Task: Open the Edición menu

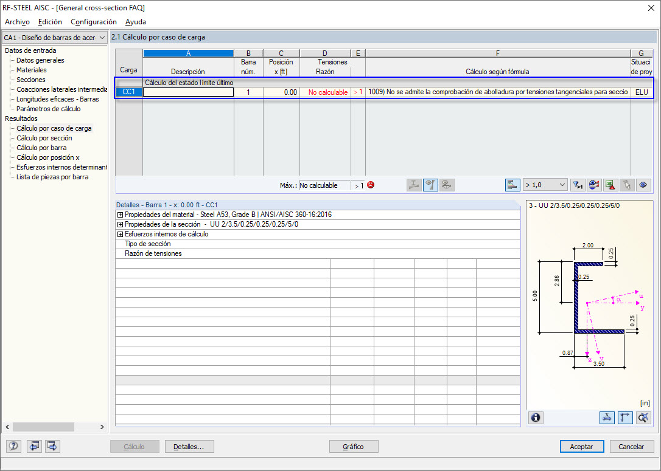Action: click(x=50, y=22)
